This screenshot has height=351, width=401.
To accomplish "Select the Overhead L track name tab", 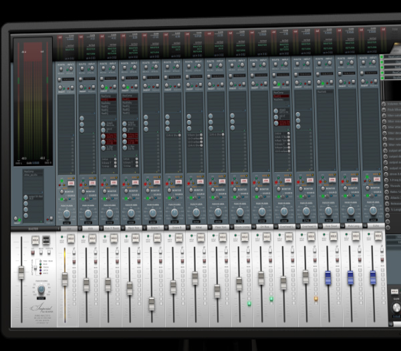I will [x=286, y=226].
